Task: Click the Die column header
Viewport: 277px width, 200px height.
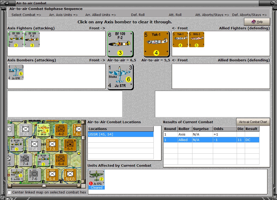Action: pos(241,129)
